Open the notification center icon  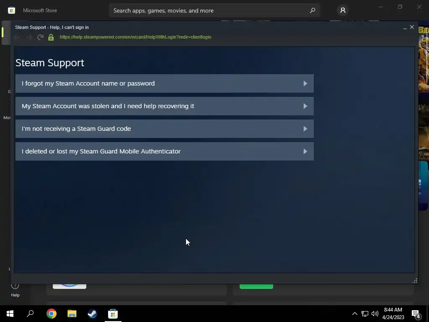416,314
